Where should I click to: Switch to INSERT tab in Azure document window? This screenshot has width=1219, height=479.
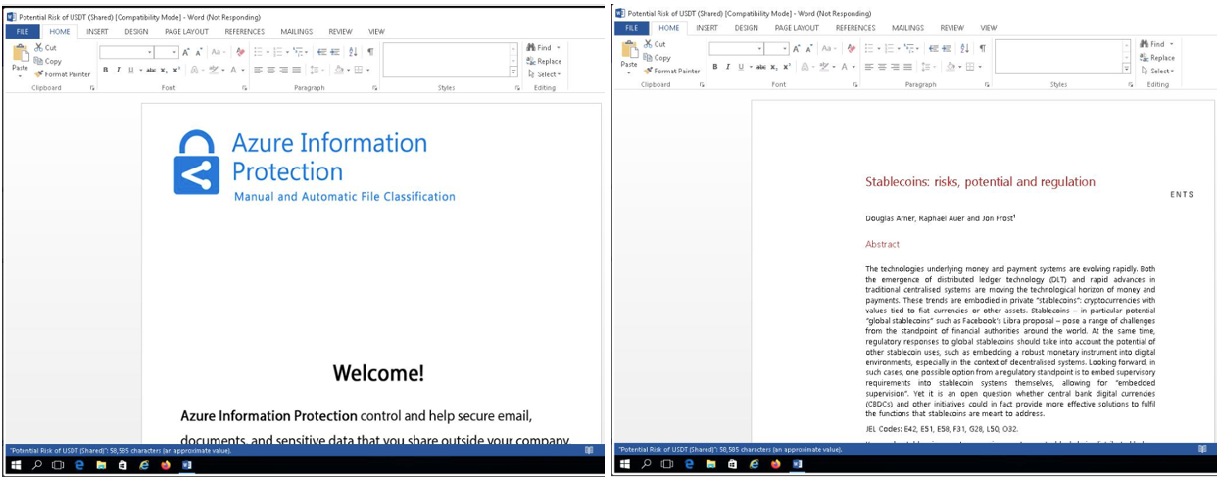[97, 31]
